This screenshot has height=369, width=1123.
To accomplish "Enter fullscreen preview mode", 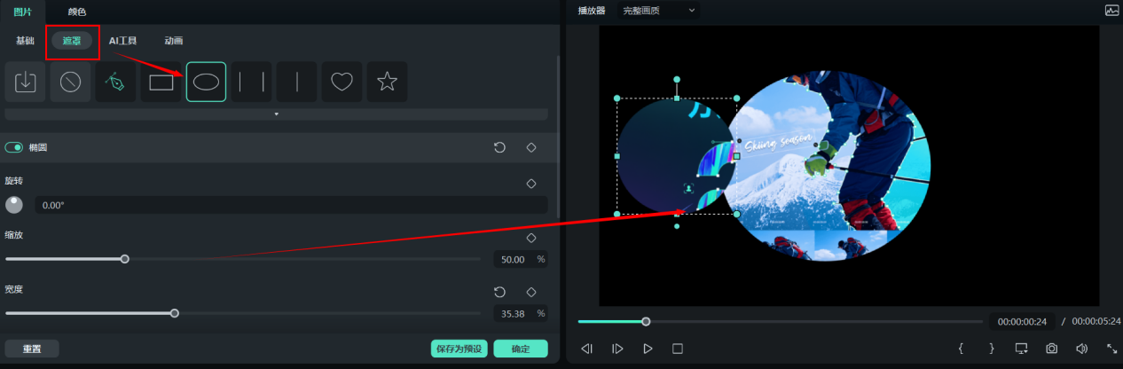I will click(x=1111, y=349).
